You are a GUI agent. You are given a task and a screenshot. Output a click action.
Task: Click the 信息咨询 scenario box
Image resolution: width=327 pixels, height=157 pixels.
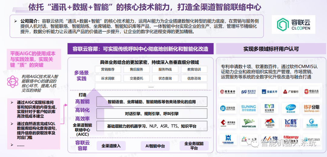pos(194,78)
